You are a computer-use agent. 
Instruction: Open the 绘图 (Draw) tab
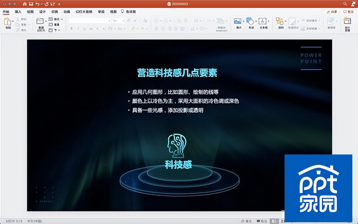pos(30,12)
